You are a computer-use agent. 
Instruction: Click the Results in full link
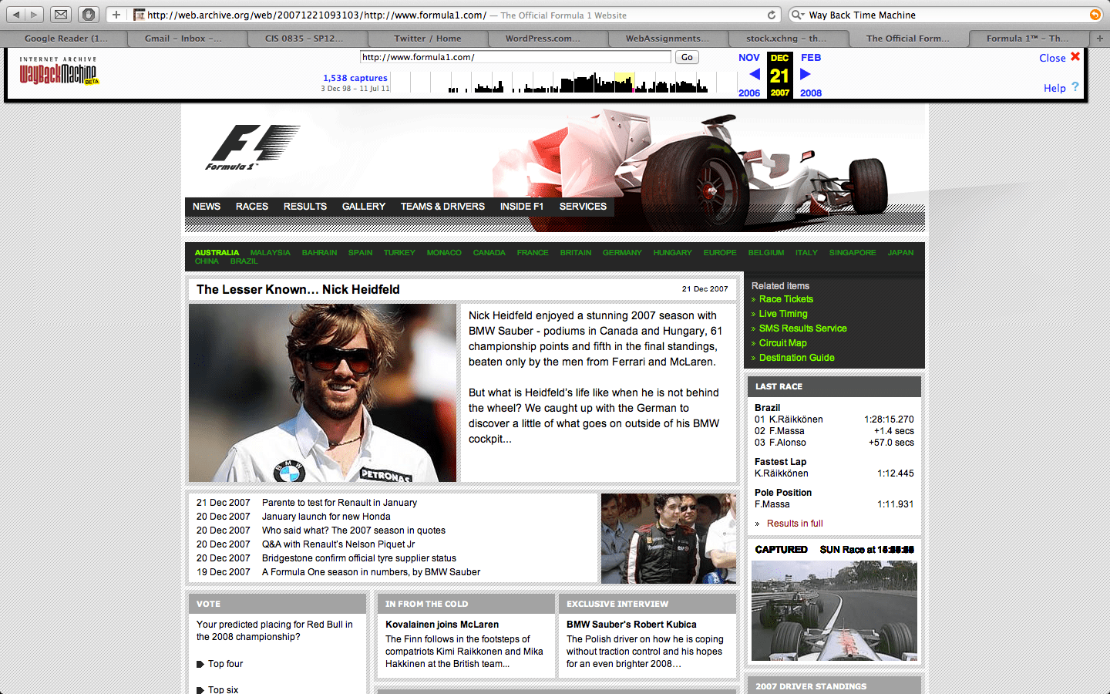pyautogui.click(x=795, y=524)
